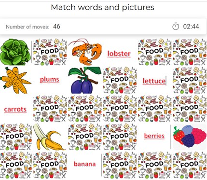The image size is (207, 180).
Task: Click the lettuce picture card
Action: click(x=15, y=52)
